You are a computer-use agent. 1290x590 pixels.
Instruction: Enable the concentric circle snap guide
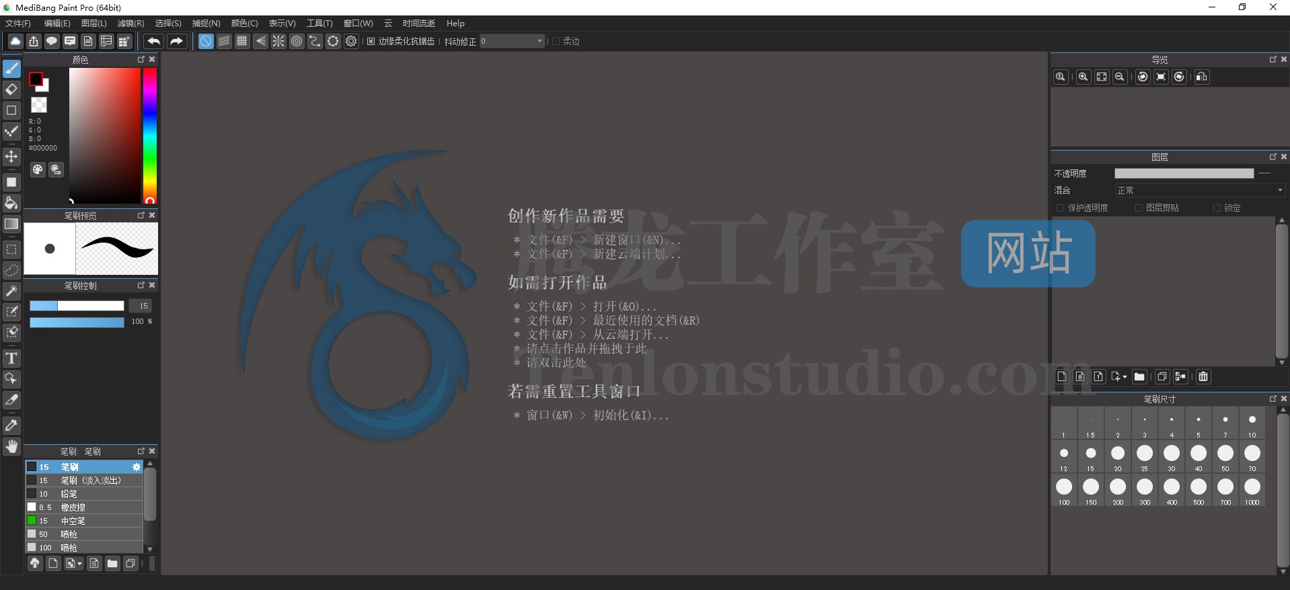[x=297, y=41]
